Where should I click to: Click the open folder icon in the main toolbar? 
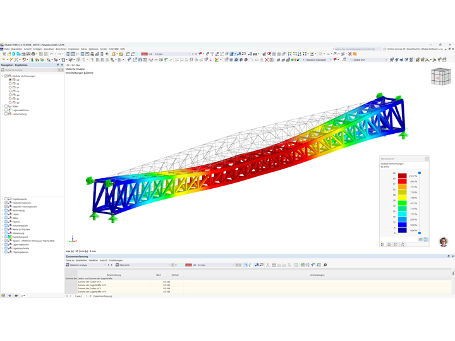(9, 54)
